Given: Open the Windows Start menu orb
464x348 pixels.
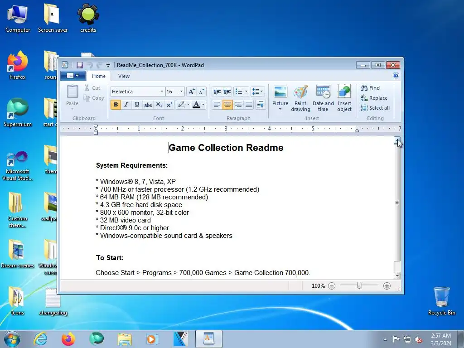Looking at the screenshot, I should tap(12, 339).
